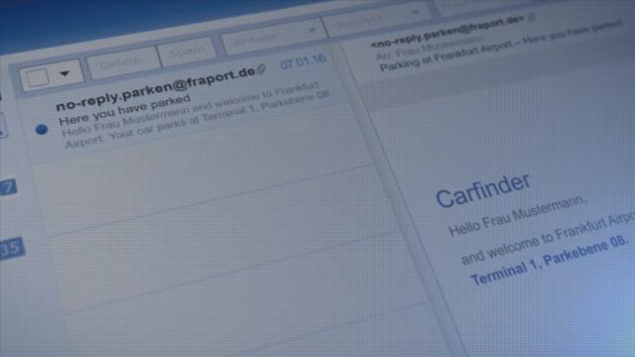635x357 pixels.
Task: Click 'Hello Frau Mustermann,' in the message body
Action: pos(518,216)
